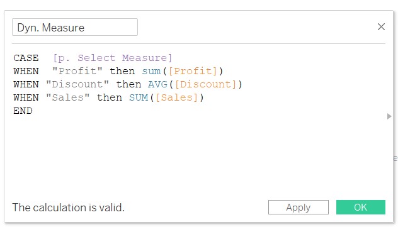Click the [Sales] field reference

coord(176,98)
